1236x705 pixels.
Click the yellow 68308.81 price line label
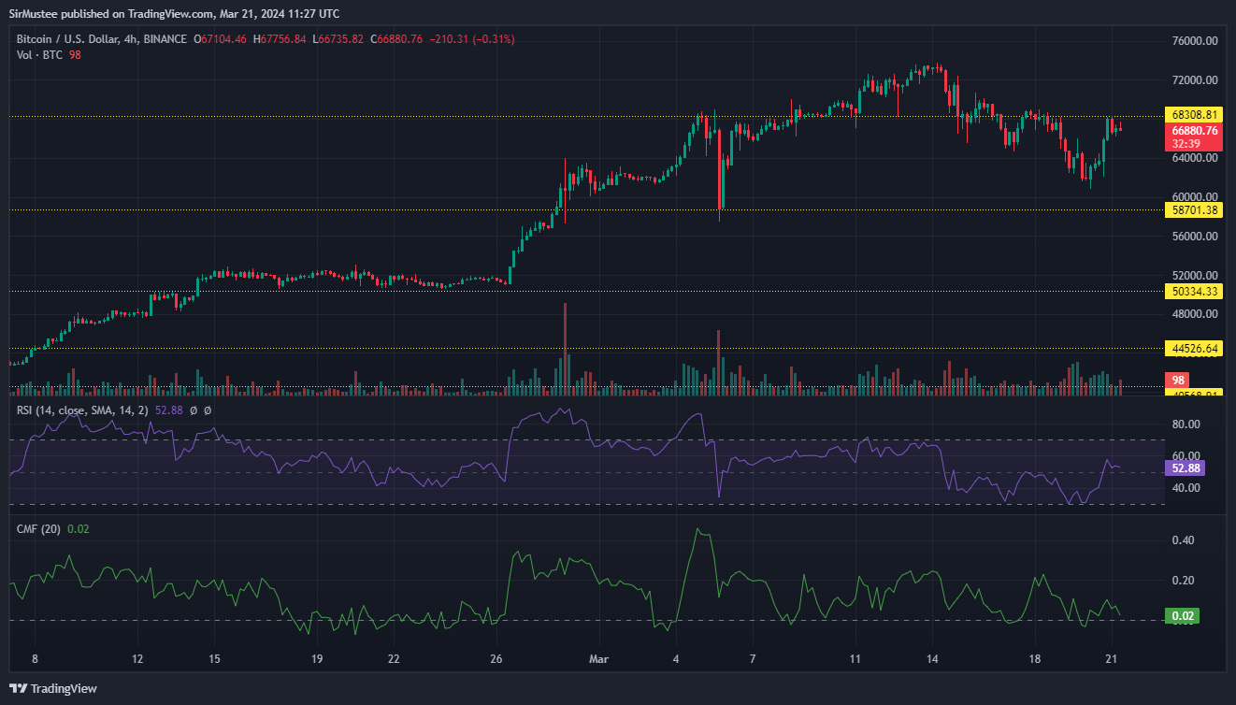1194,115
